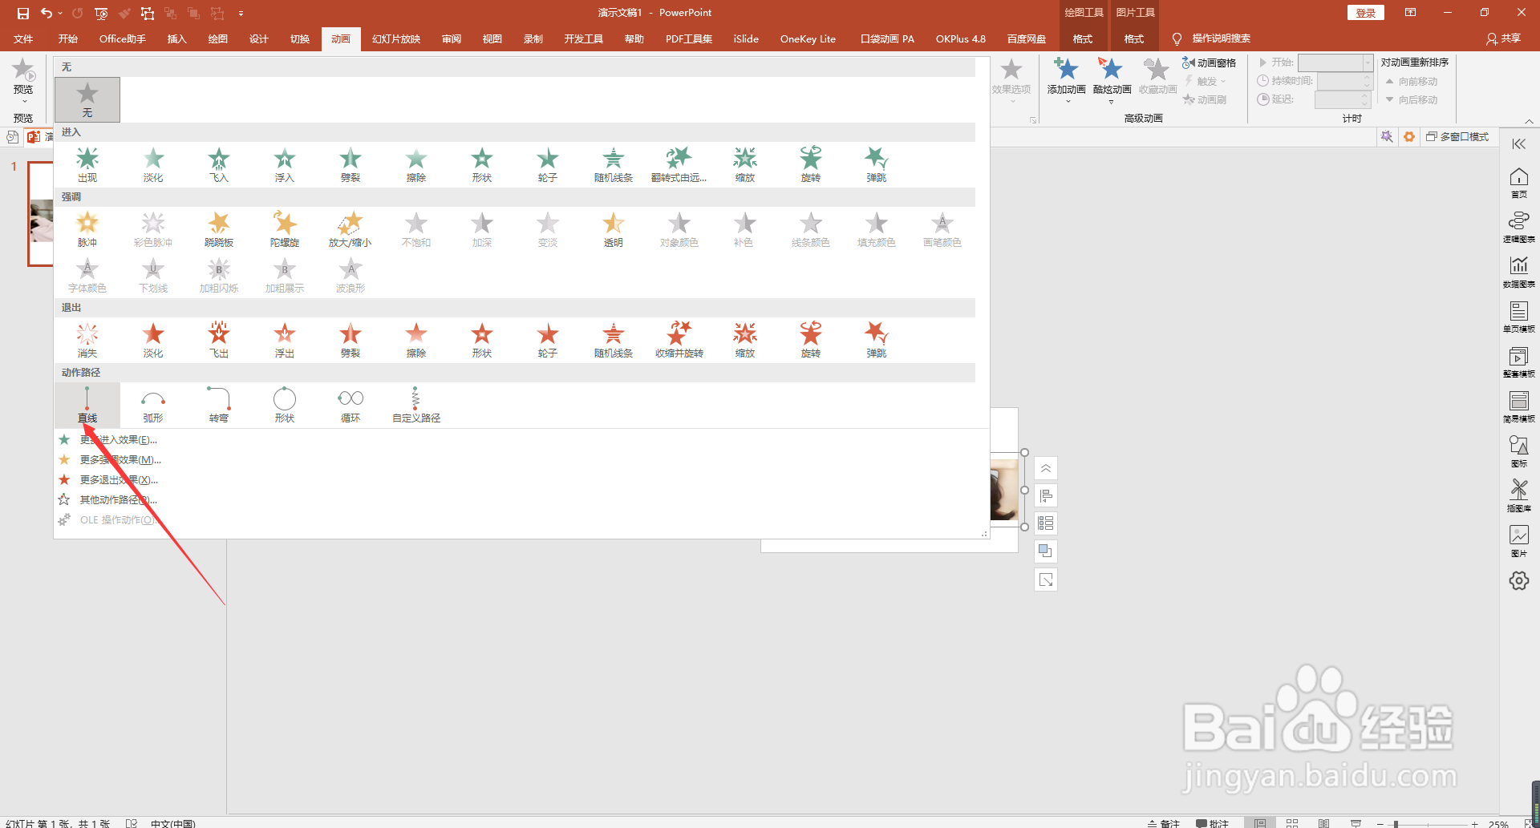This screenshot has height=828, width=1540.
Task: Select the 旋转 exit animation
Action: (811, 340)
